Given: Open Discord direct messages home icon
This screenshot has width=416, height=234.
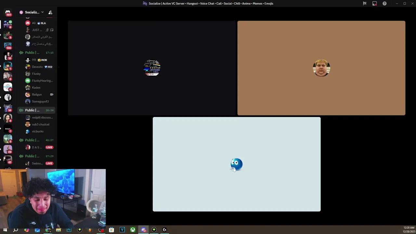Looking at the screenshot, I should (x=8, y=12).
